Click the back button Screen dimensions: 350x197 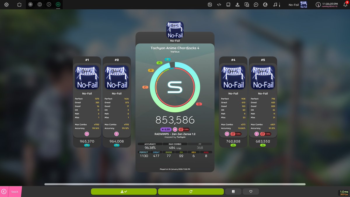(x=11, y=191)
